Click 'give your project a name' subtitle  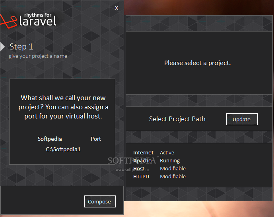coord(38,56)
